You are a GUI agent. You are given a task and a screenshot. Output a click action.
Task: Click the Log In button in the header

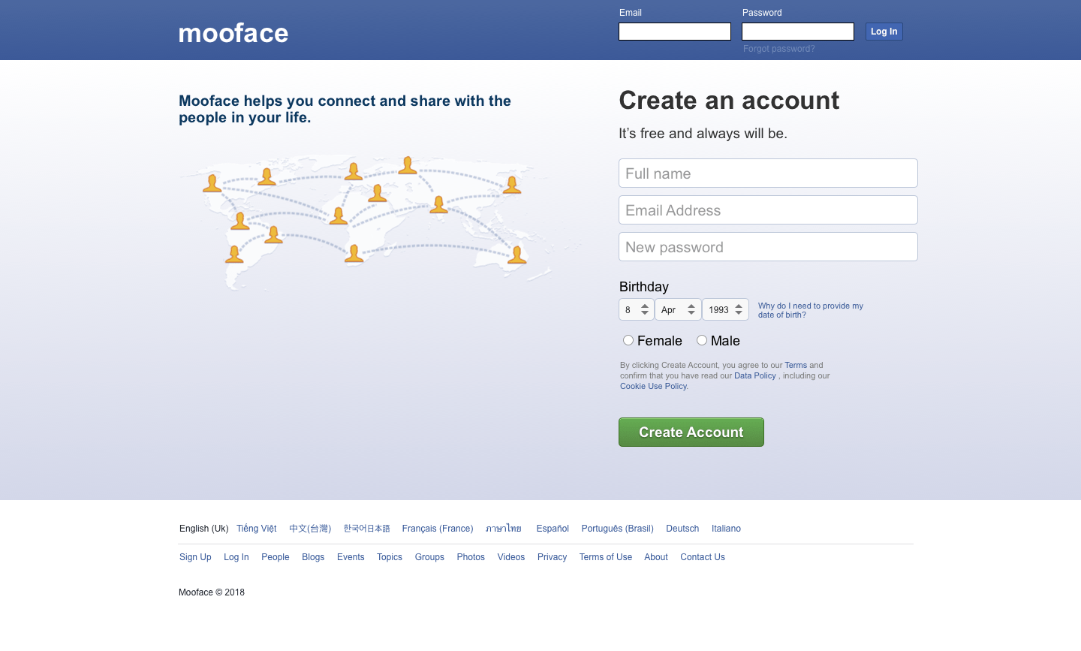point(884,31)
